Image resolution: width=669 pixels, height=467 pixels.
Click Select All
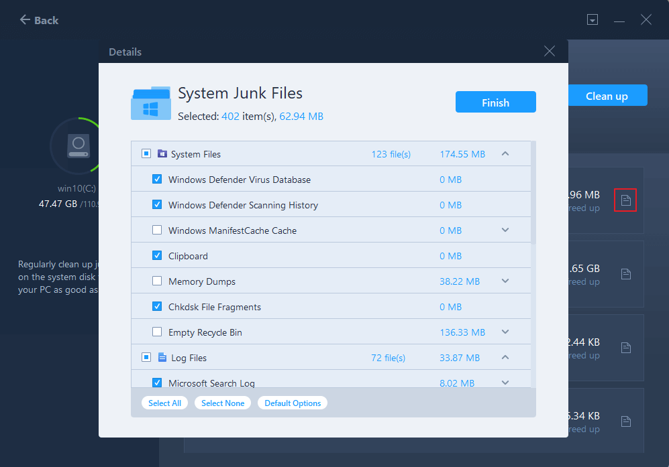164,403
